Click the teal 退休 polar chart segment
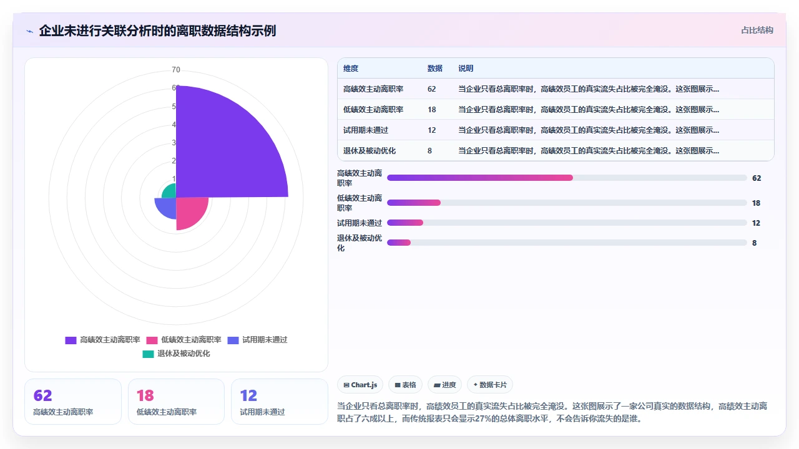This screenshot has height=449, width=799. 170,191
